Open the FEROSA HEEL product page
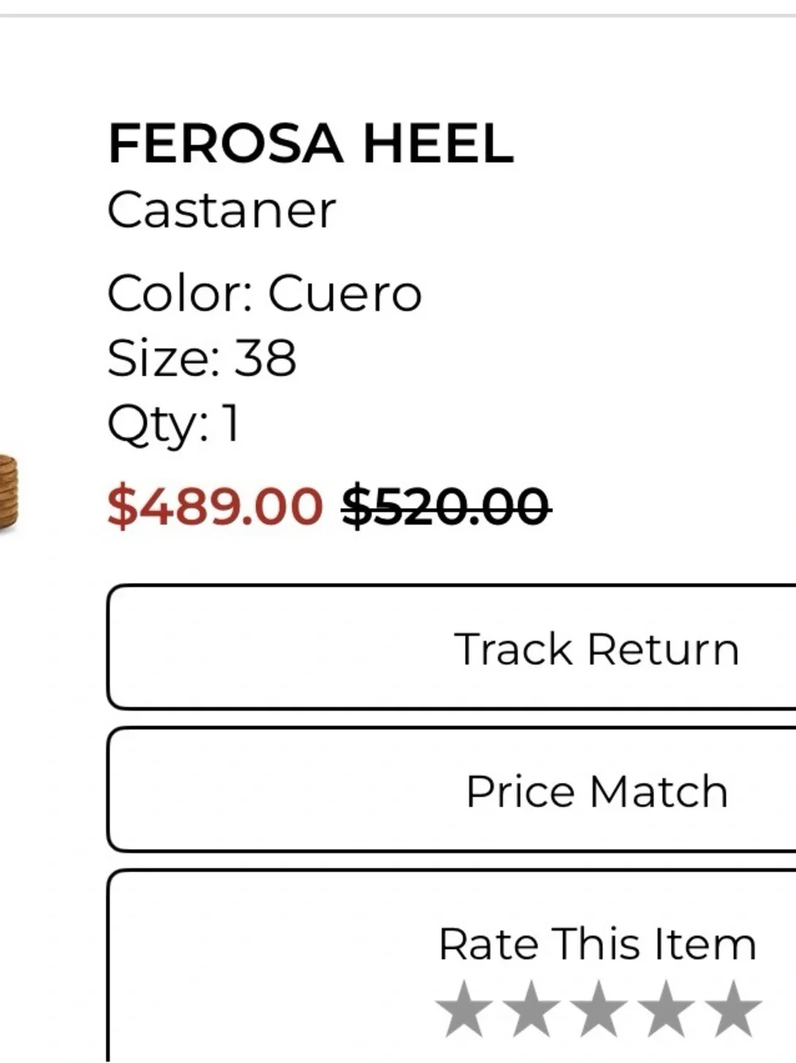This screenshot has width=796, height=1063. point(310,144)
